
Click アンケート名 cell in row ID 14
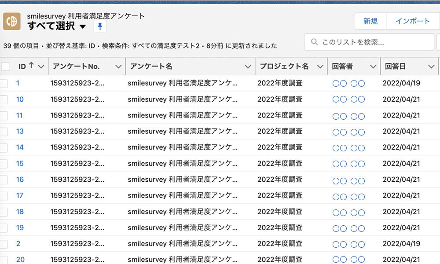[183, 147]
